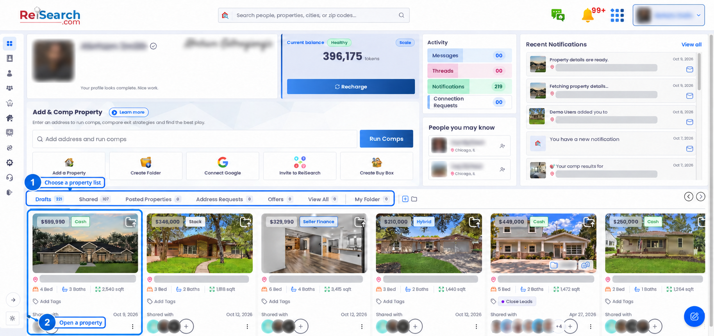The height and width of the screenshot is (336, 714).
Task: Open the $250,000 property thumbnail
Action: click(x=655, y=243)
